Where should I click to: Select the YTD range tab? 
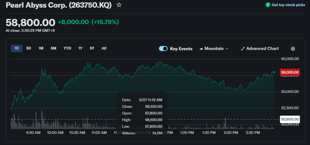pos(67,48)
